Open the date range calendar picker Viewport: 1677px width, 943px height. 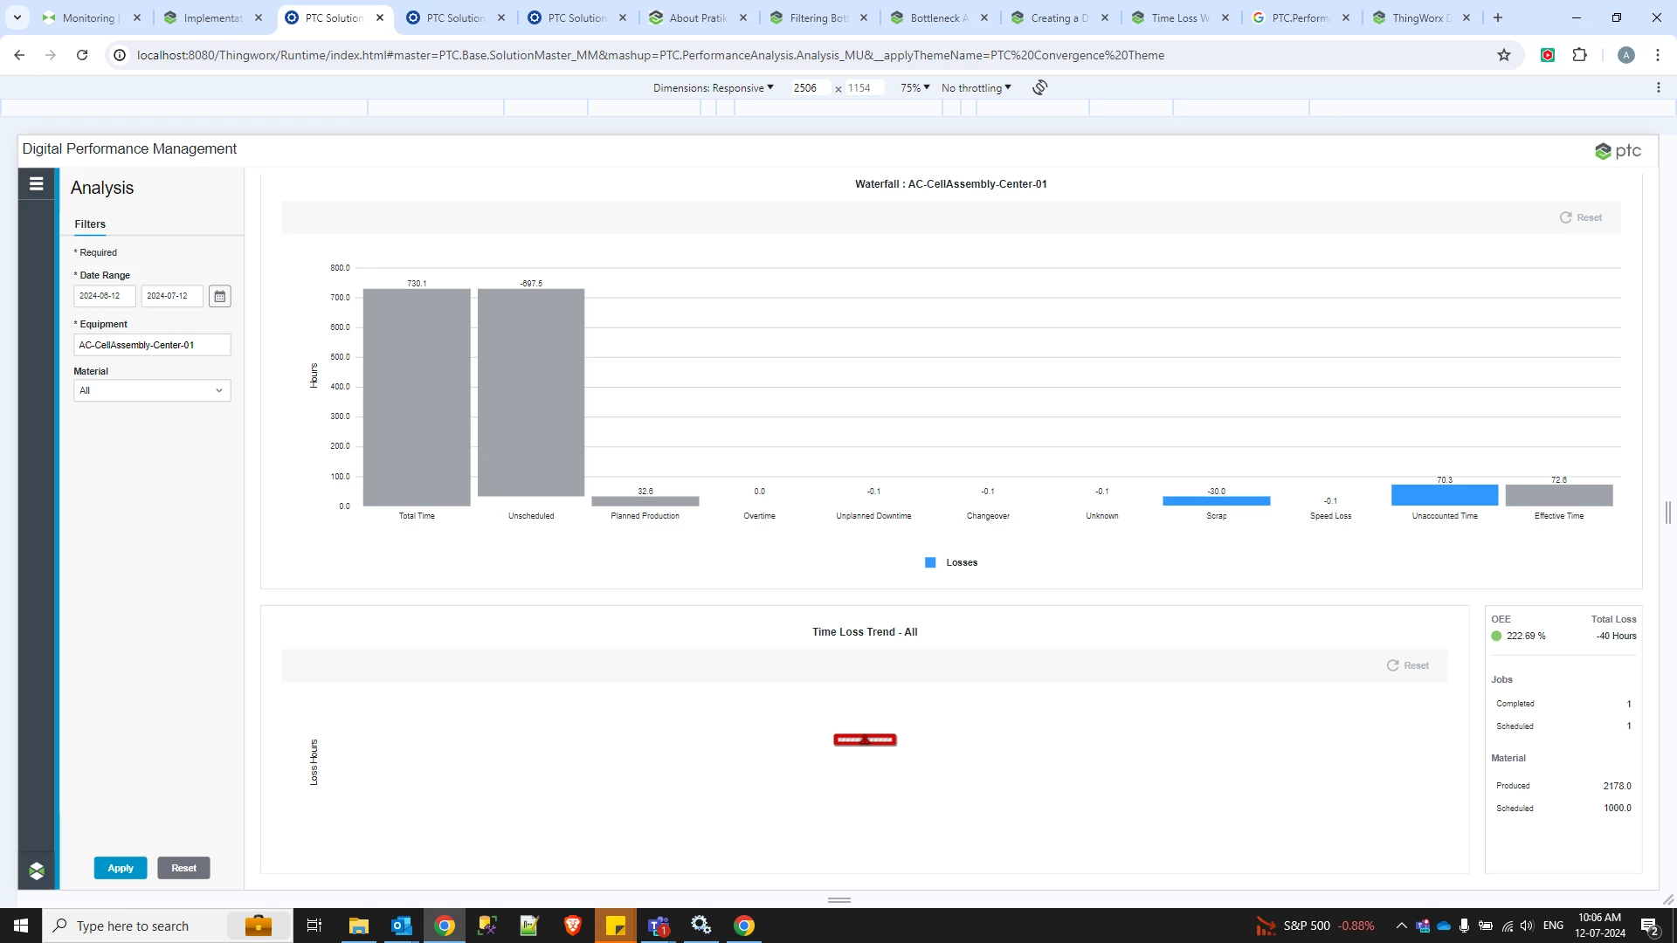point(219,296)
